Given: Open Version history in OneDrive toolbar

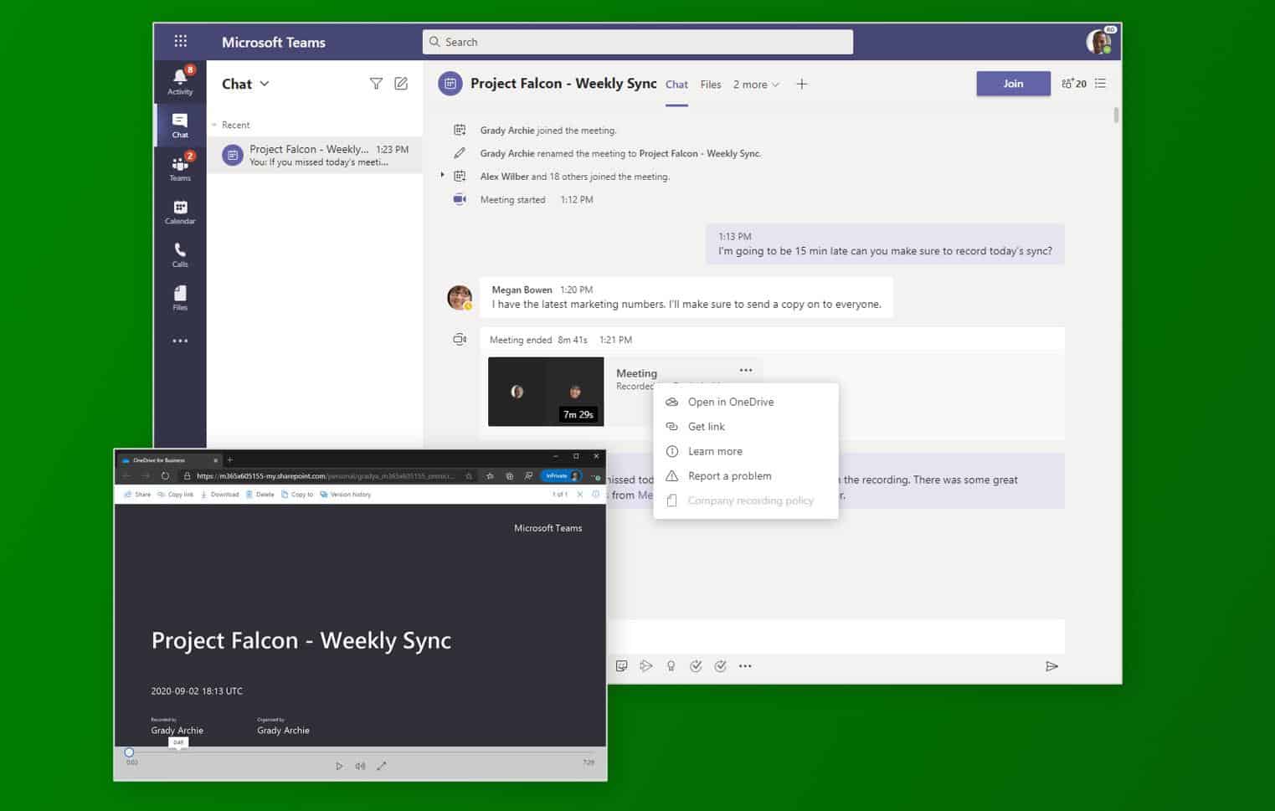Looking at the screenshot, I should point(345,495).
